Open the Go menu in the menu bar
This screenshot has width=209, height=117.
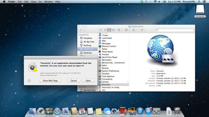(40, 2)
